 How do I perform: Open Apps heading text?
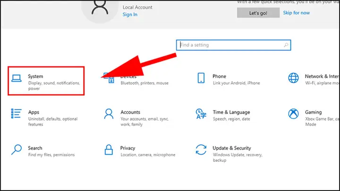click(34, 112)
